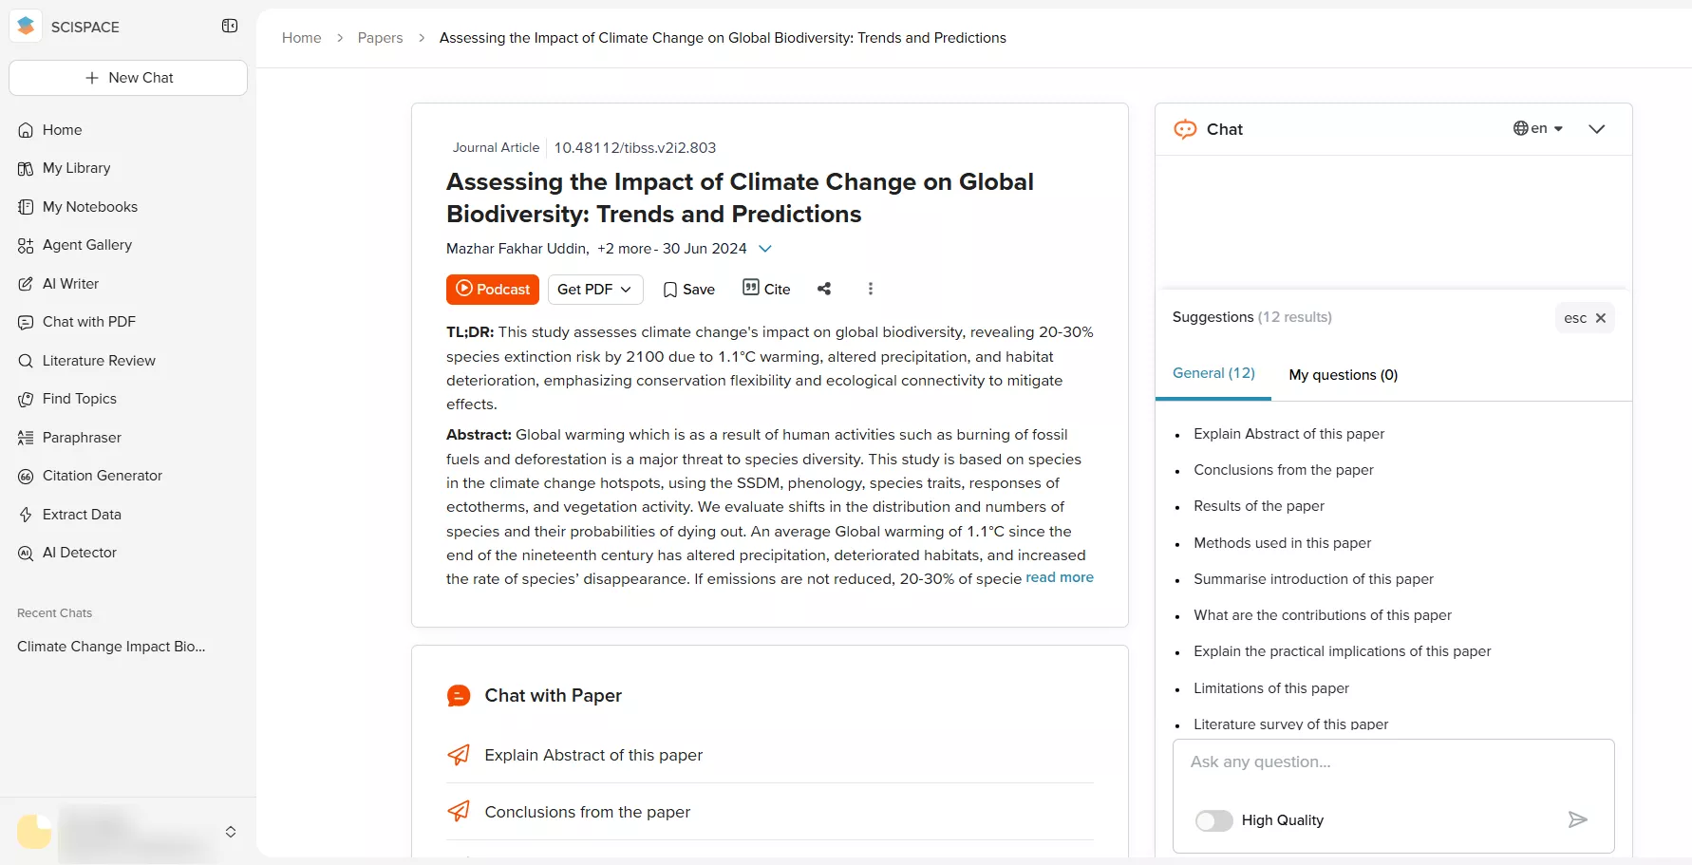Open My Notebooks
Image resolution: width=1692 pixels, height=865 pixels.
coord(89,206)
